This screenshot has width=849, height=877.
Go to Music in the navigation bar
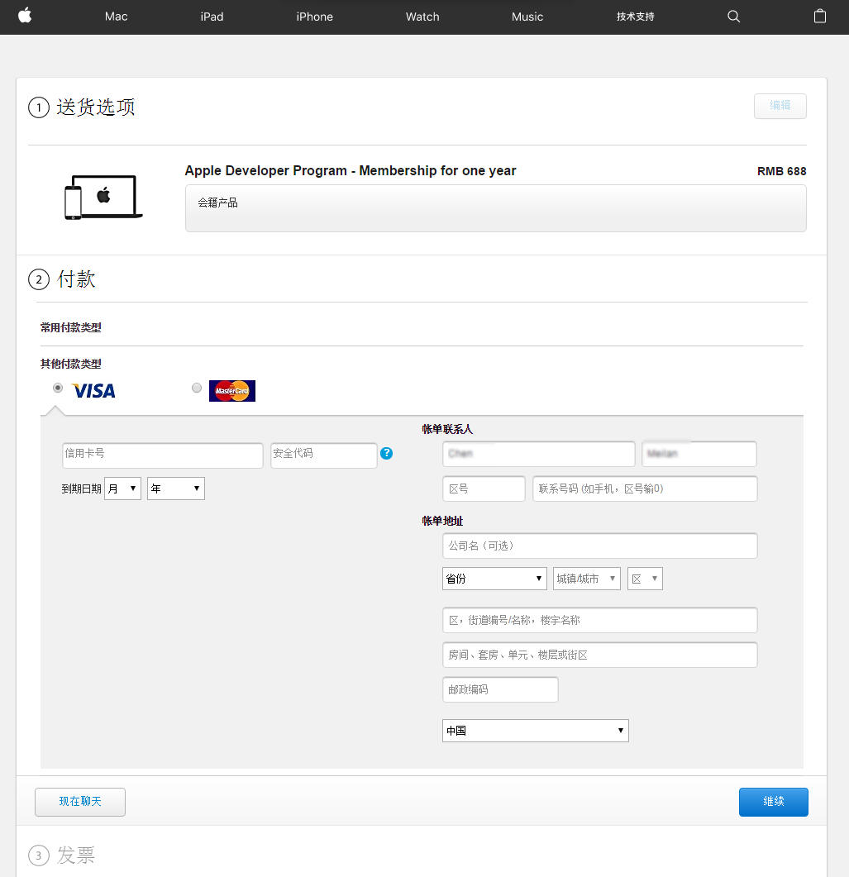click(x=527, y=17)
